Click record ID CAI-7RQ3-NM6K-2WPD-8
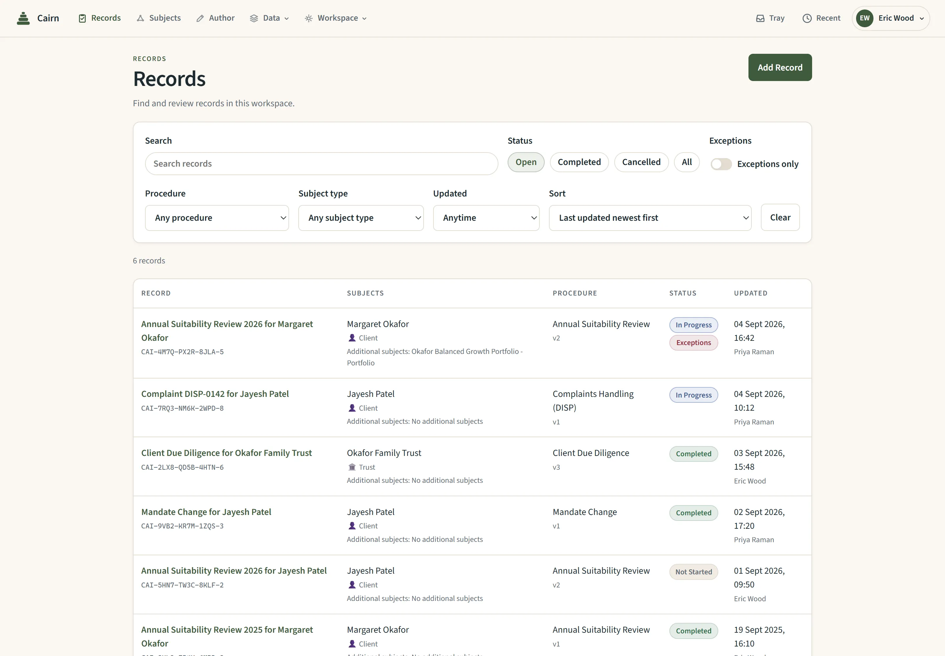The image size is (945, 656). coord(182,408)
